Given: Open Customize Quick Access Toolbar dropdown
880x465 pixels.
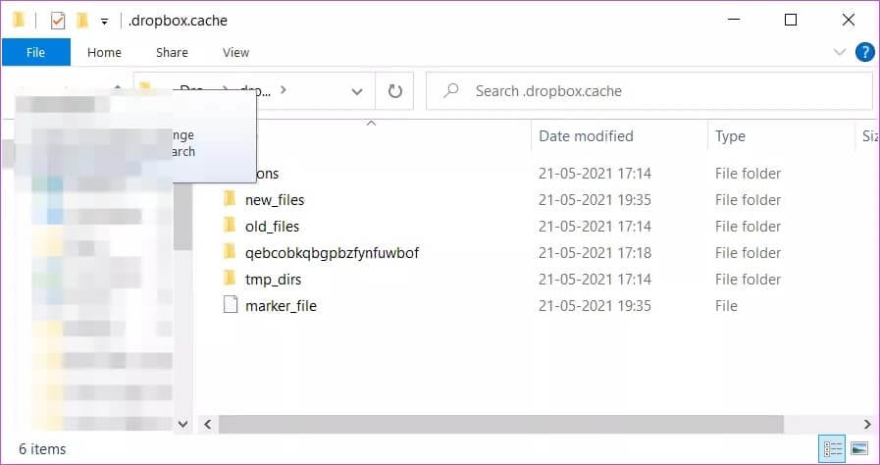Looking at the screenshot, I should tap(104, 22).
